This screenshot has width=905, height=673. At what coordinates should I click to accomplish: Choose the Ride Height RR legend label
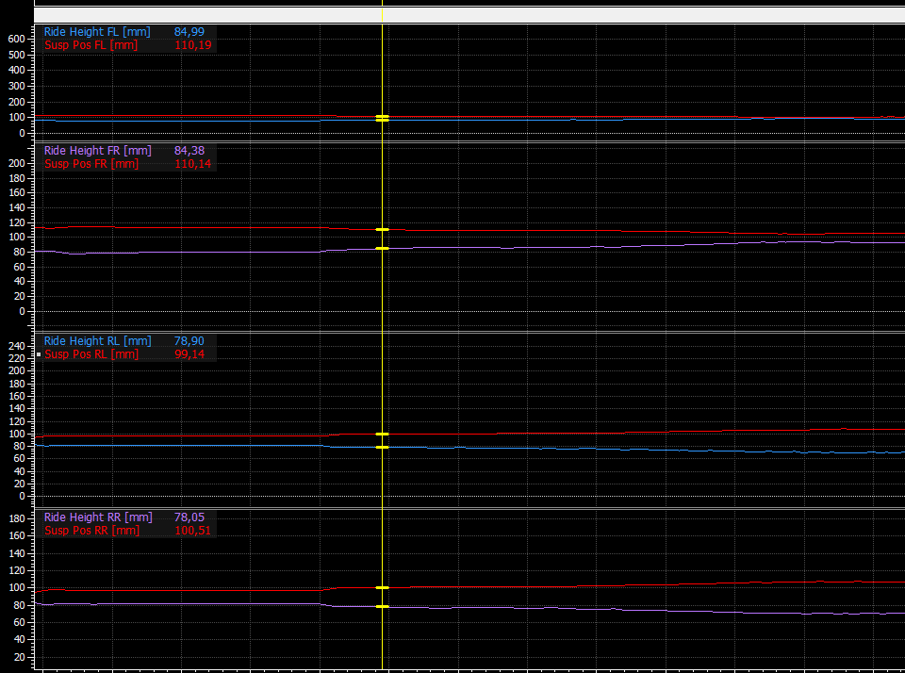coord(98,517)
